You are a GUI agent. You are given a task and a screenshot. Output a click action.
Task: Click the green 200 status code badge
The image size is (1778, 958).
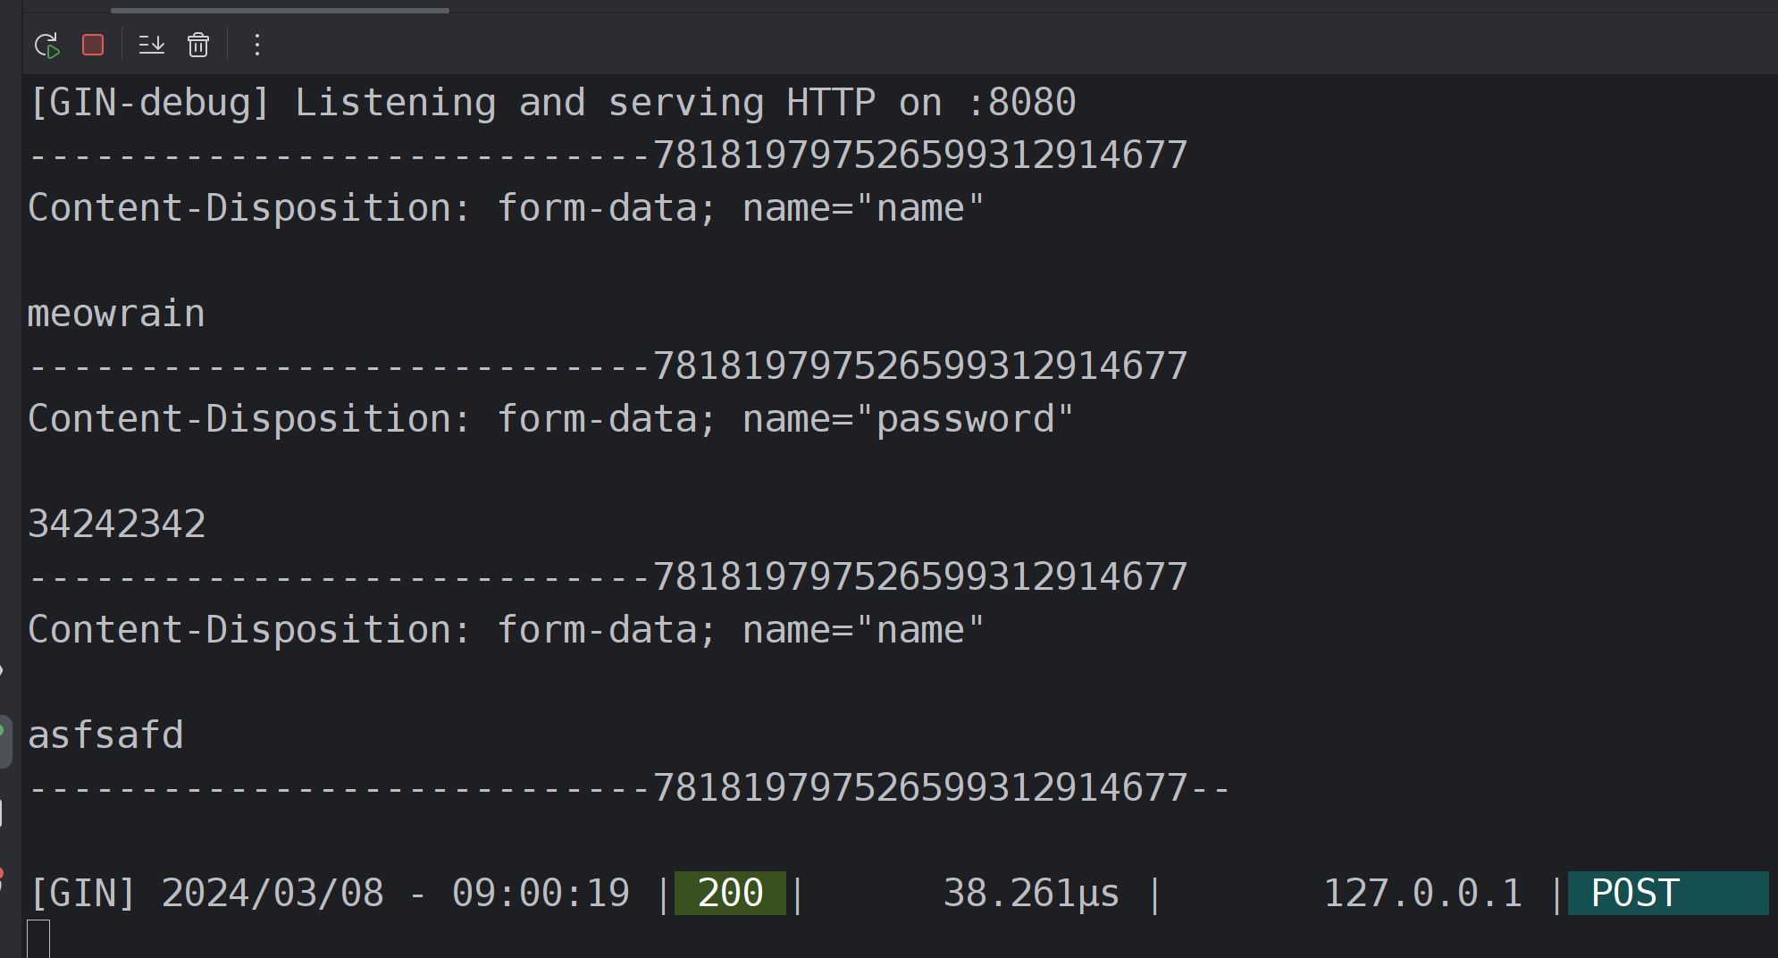[730, 893]
